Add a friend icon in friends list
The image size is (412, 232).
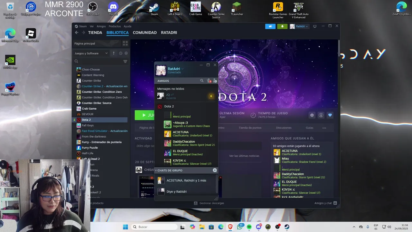215,81
